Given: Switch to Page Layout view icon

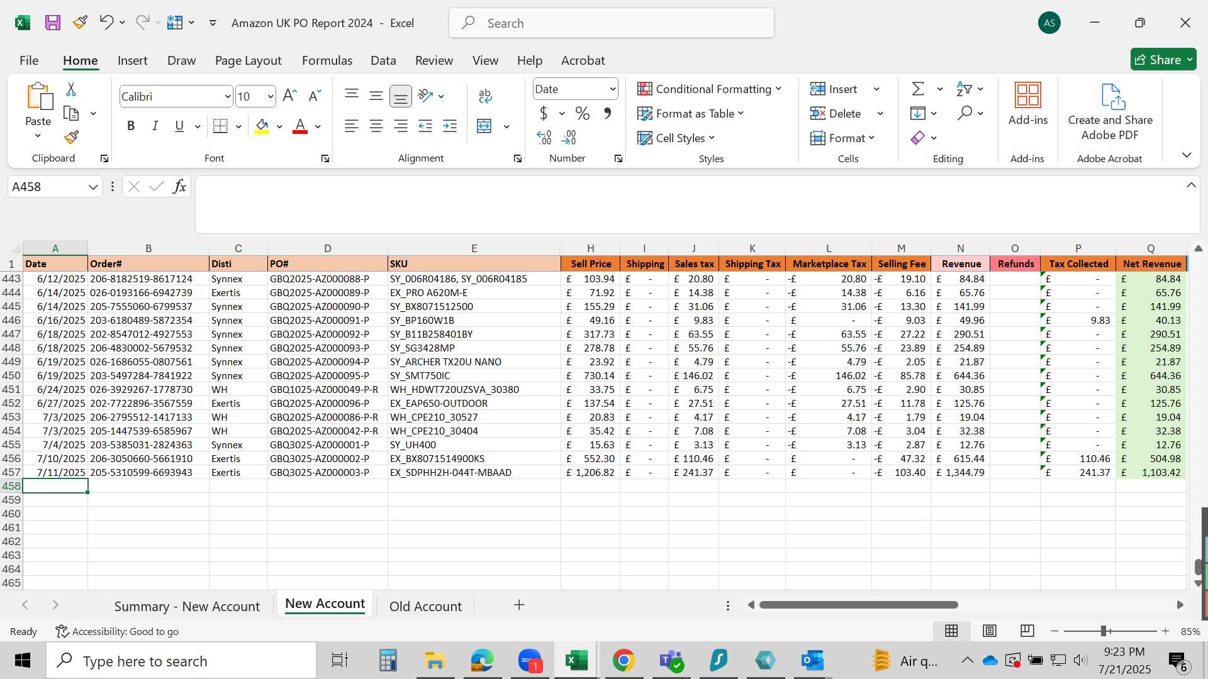Looking at the screenshot, I should pos(990,631).
